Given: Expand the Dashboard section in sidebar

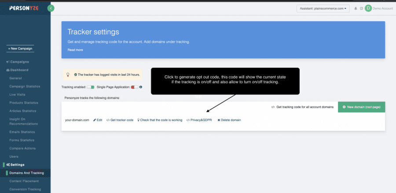Looking at the screenshot, I should click(19, 70).
